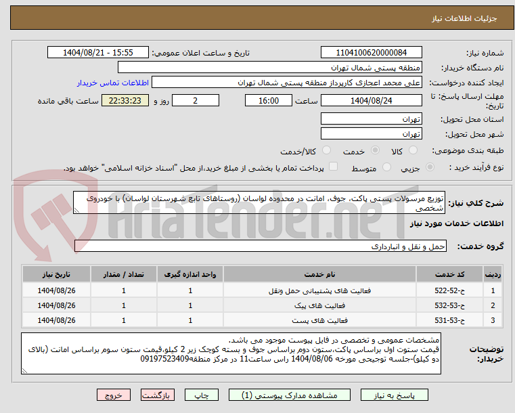
Task: Click the date cell in row ح-52-522
Action: pyautogui.click(x=56, y=290)
